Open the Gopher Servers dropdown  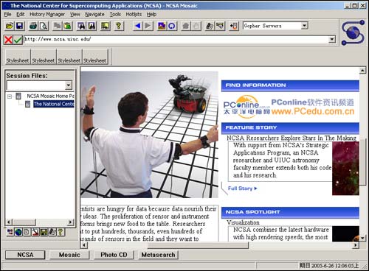point(305,26)
